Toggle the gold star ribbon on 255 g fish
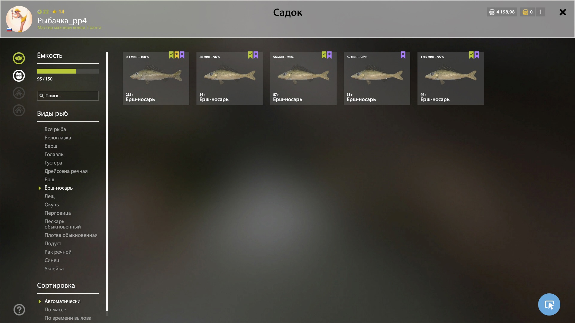The height and width of the screenshot is (323, 575). point(177,55)
